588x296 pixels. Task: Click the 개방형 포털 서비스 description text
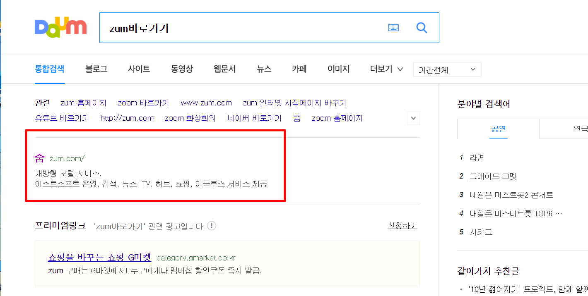click(x=68, y=173)
